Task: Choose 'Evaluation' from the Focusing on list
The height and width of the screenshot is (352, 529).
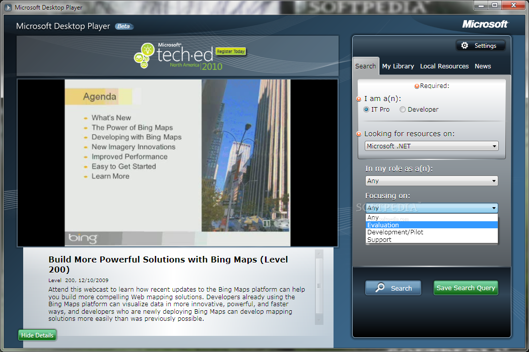Action: 431,225
